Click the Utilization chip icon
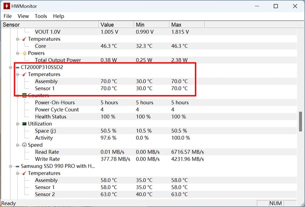This screenshot has width=305, height=207. pos(24,124)
